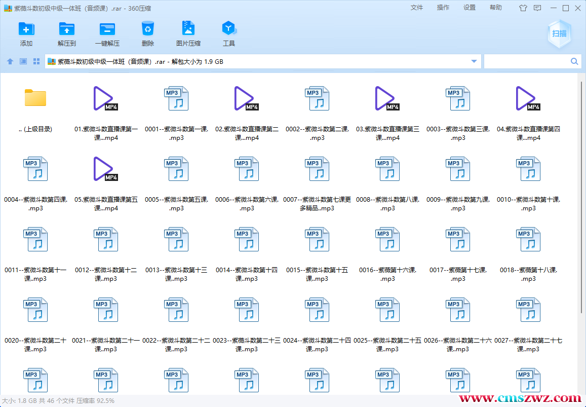
Task: Expand the archive path dropdown arrow
Action: [474, 61]
